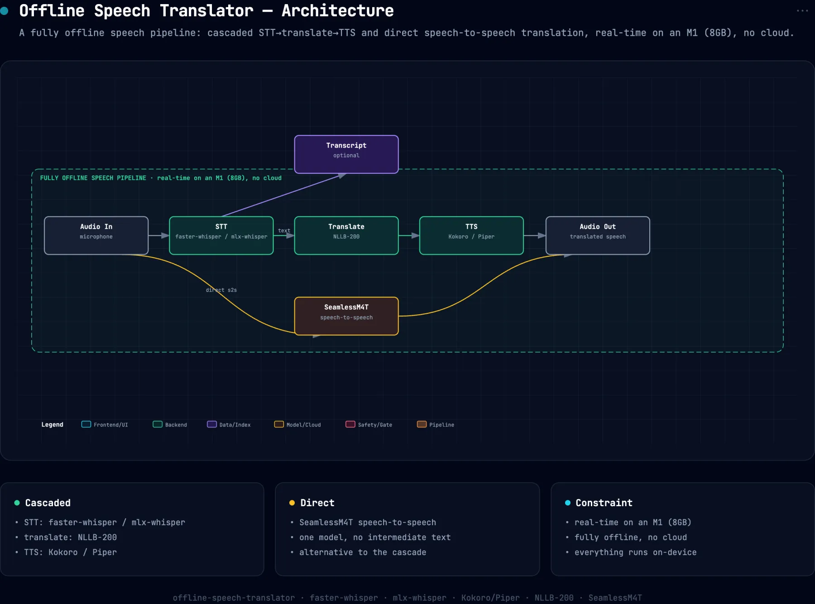Viewport: 815px width, 604px height.
Task: Click the yellow dot beside Direct
Action: 292,503
